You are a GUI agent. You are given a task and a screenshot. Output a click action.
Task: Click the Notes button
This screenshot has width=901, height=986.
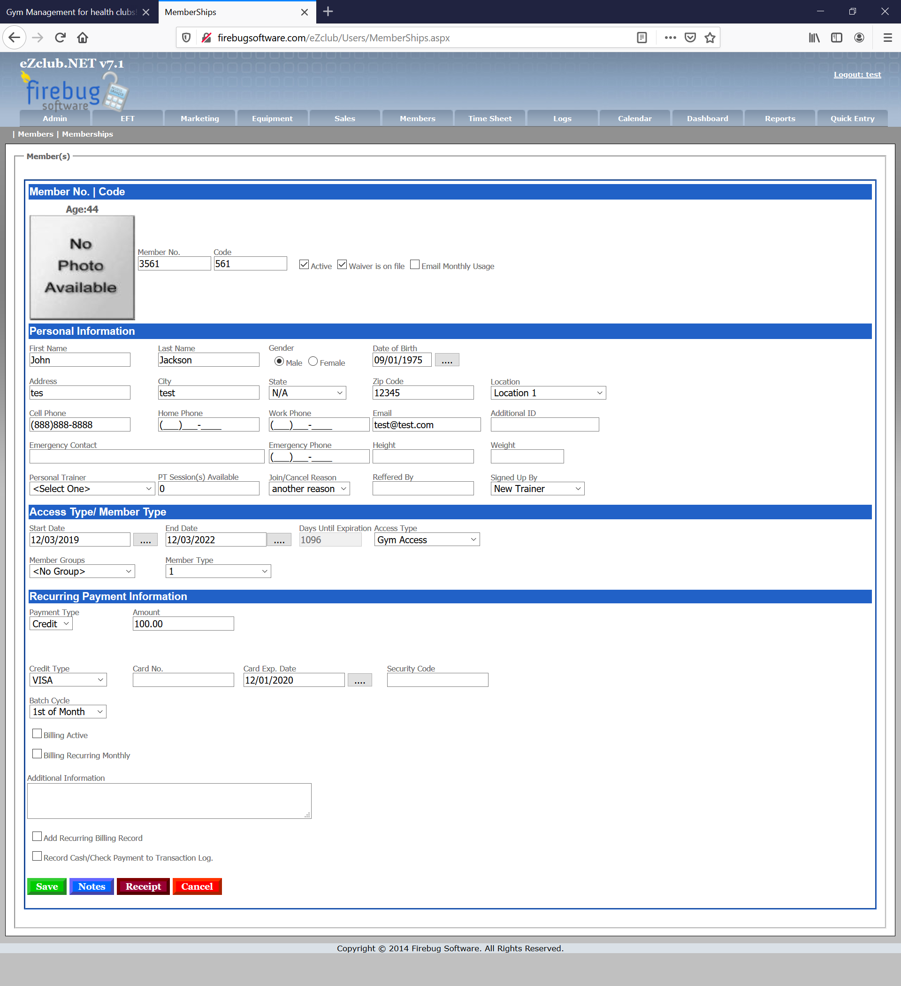[x=92, y=886]
